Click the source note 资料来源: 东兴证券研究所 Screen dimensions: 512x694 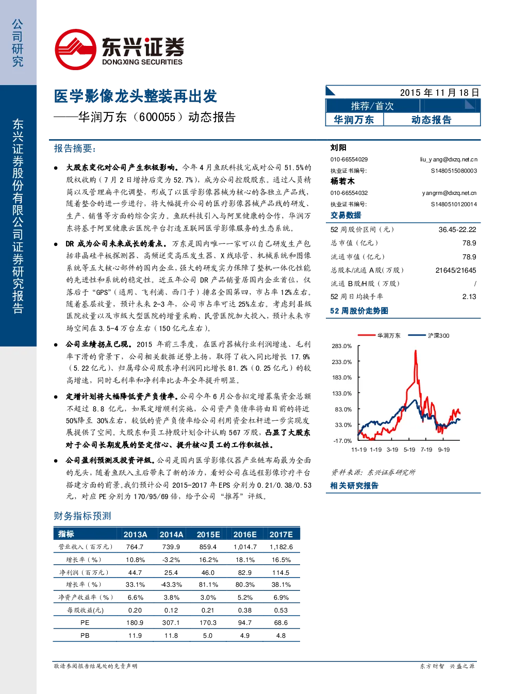[373, 472]
